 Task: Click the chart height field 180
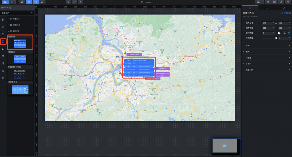click(283, 23)
